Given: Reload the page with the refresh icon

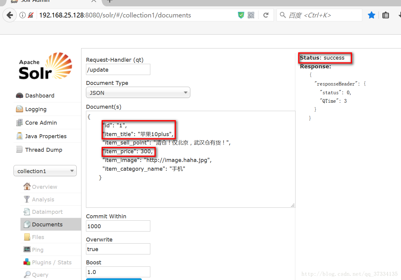Looking at the screenshot, I should coord(266,15).
